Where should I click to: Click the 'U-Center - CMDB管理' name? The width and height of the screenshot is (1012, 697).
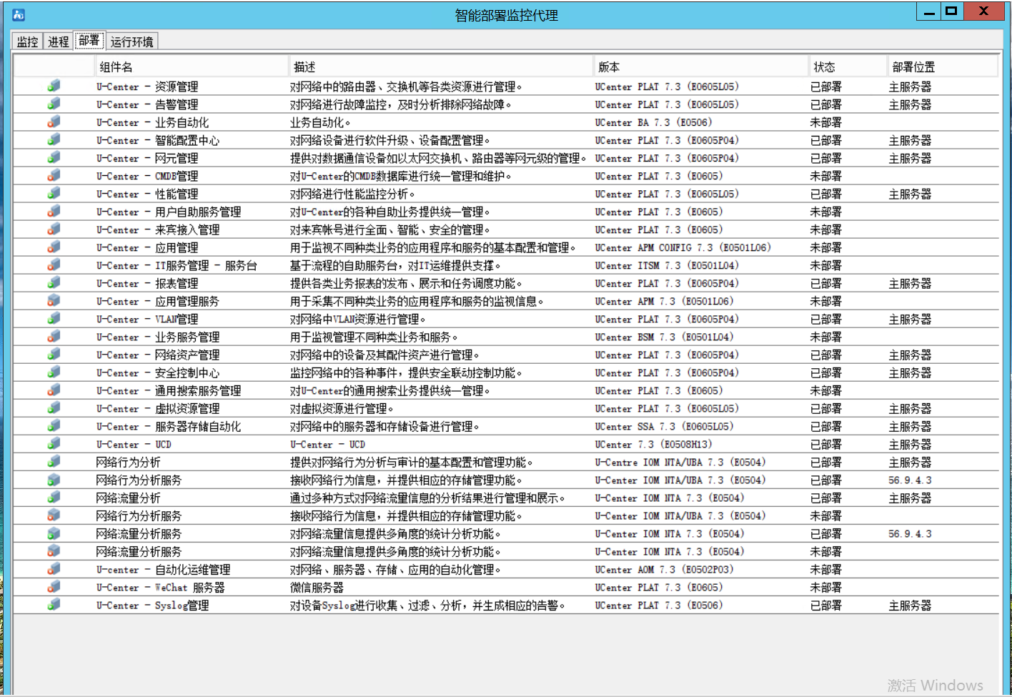pyautogui.click(x=147, y=176)
